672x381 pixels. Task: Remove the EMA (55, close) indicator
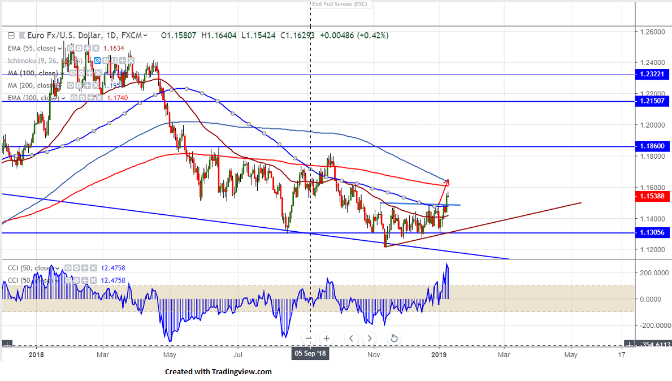(96, 48)
